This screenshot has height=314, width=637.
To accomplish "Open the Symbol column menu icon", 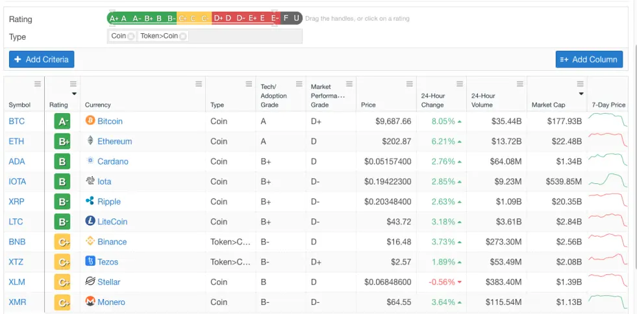I will pos(38,84).
